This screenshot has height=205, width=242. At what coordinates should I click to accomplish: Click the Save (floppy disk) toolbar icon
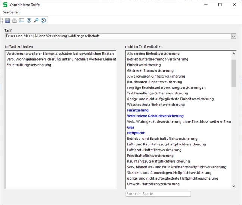click(7, 20)
